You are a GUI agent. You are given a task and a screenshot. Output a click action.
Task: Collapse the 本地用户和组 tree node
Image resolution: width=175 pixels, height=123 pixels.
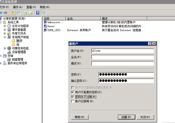(5, 37)
